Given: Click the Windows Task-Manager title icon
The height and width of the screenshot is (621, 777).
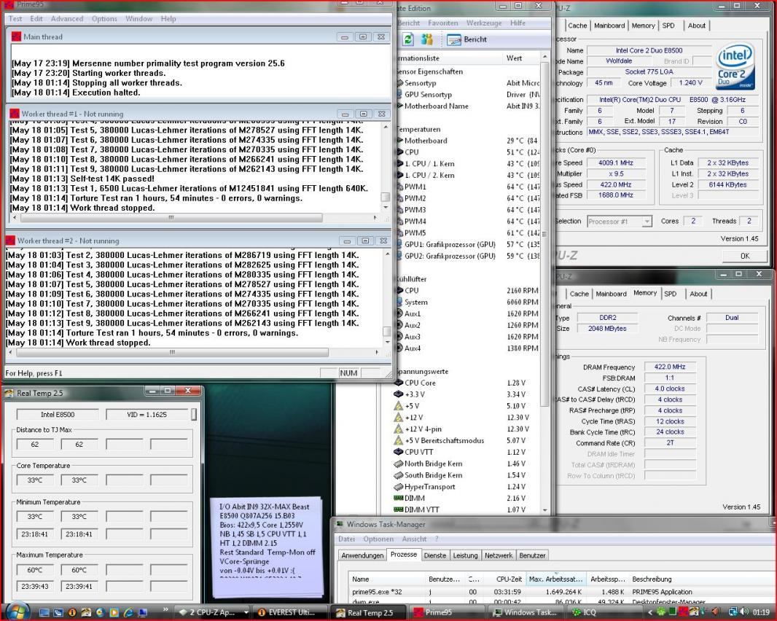Looking at the screenshot, I should coord(340,524).
